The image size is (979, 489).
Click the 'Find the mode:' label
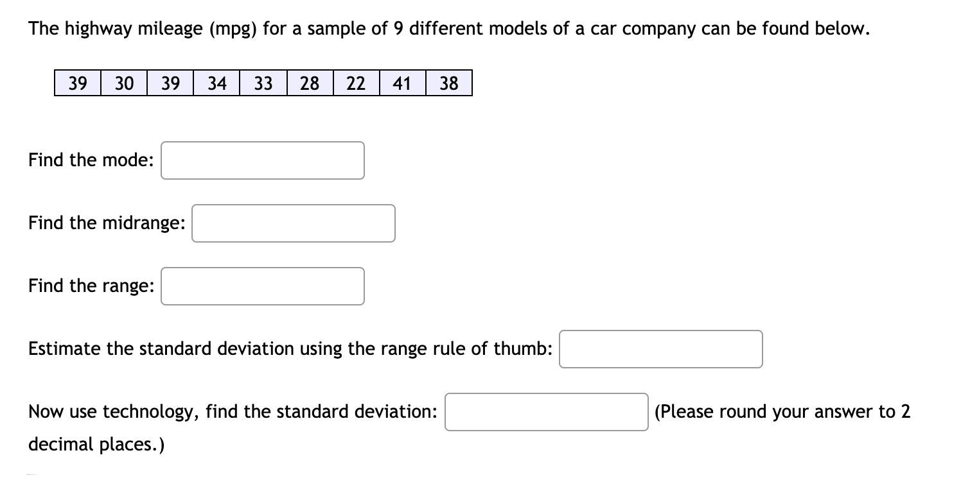(x=90, y=160)
